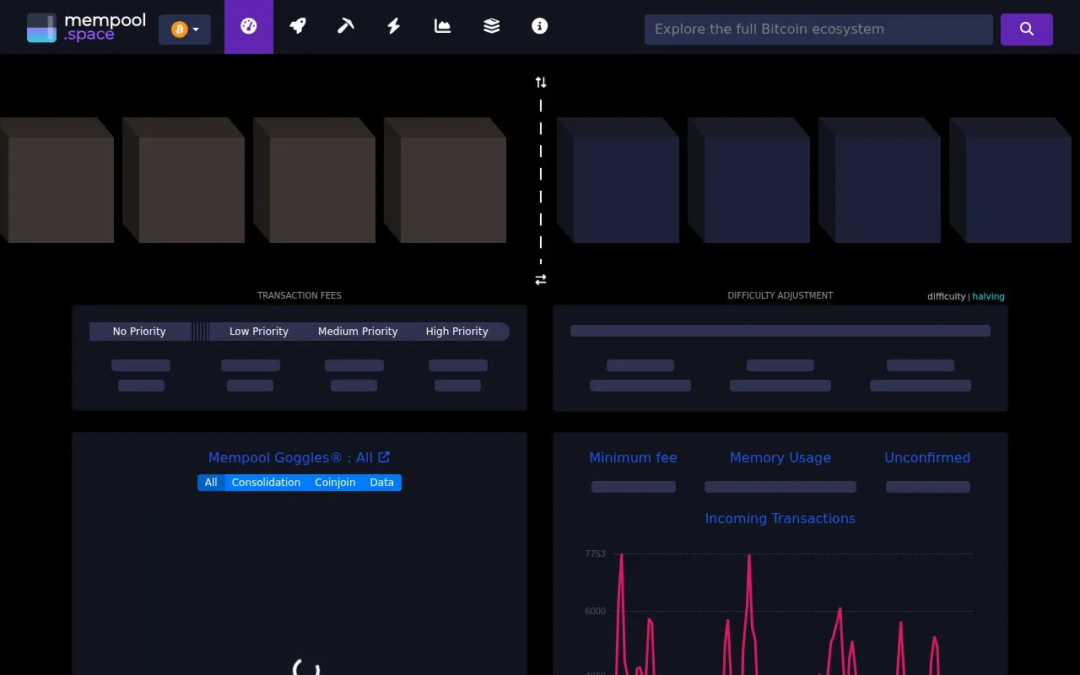Select the Data goggles filter

381,483
